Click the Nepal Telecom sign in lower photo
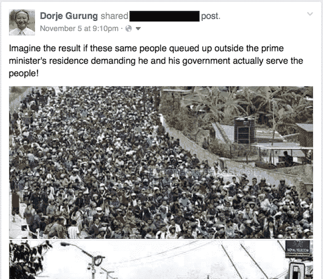Screen dimensions: 323x279 click(298, 249)
